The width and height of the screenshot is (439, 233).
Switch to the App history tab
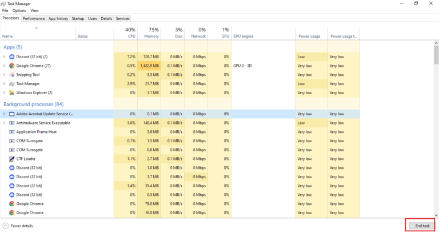click(x=58, y=18)
